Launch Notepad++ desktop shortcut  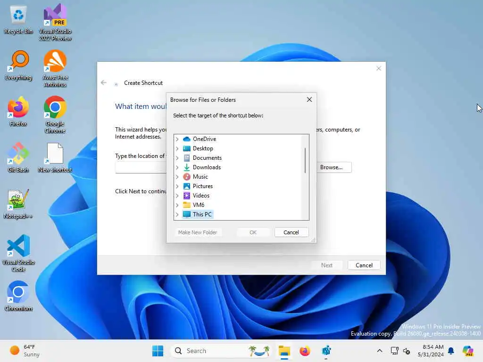pos(18,204)
